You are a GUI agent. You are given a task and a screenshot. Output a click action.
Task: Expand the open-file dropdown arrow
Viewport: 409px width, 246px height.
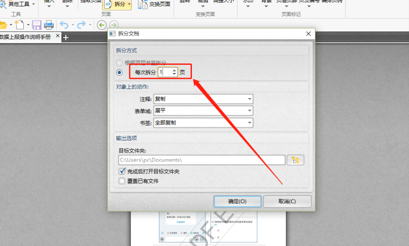(x=11, y=25)
